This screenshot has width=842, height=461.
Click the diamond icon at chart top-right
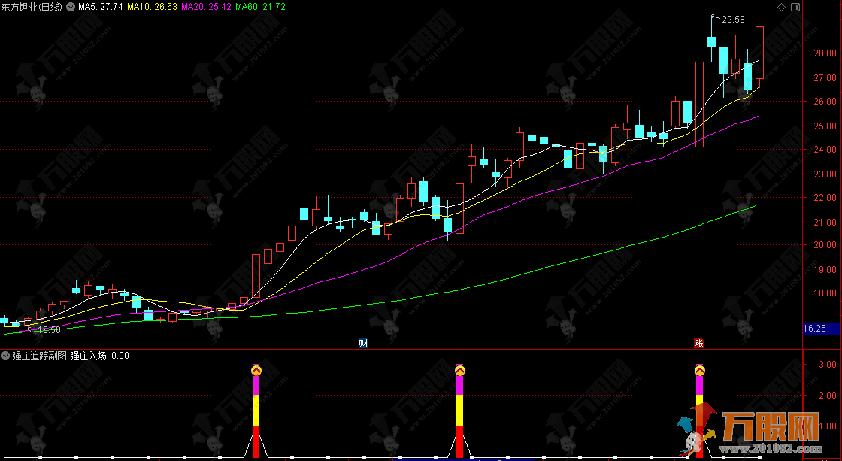click(x=781, y=7)
